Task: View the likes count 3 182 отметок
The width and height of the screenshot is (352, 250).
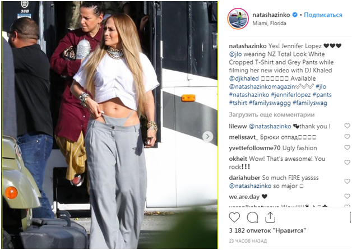Action: [x=267, y=231]
